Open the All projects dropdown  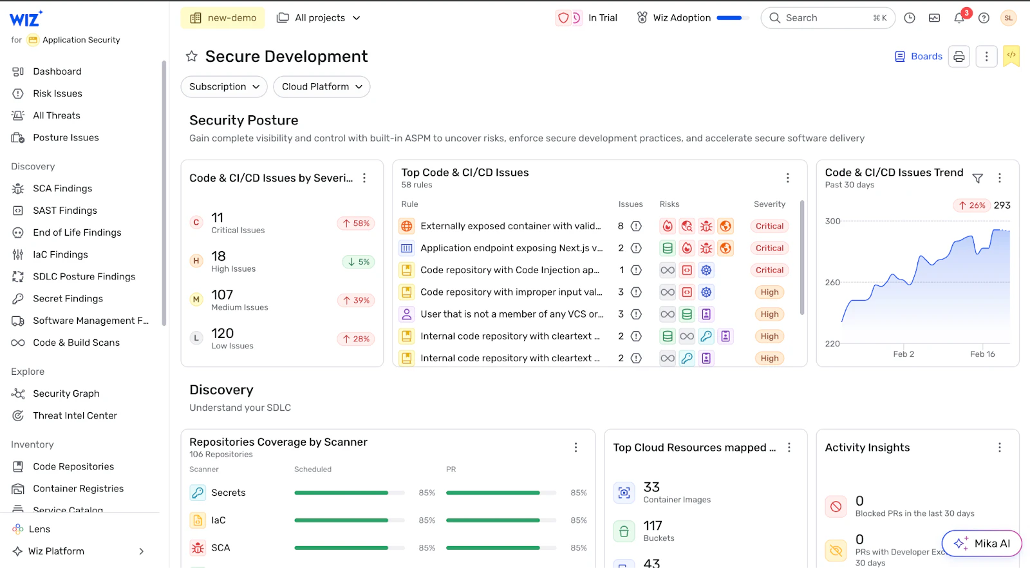pyautogui.click(x=319, y=18)
